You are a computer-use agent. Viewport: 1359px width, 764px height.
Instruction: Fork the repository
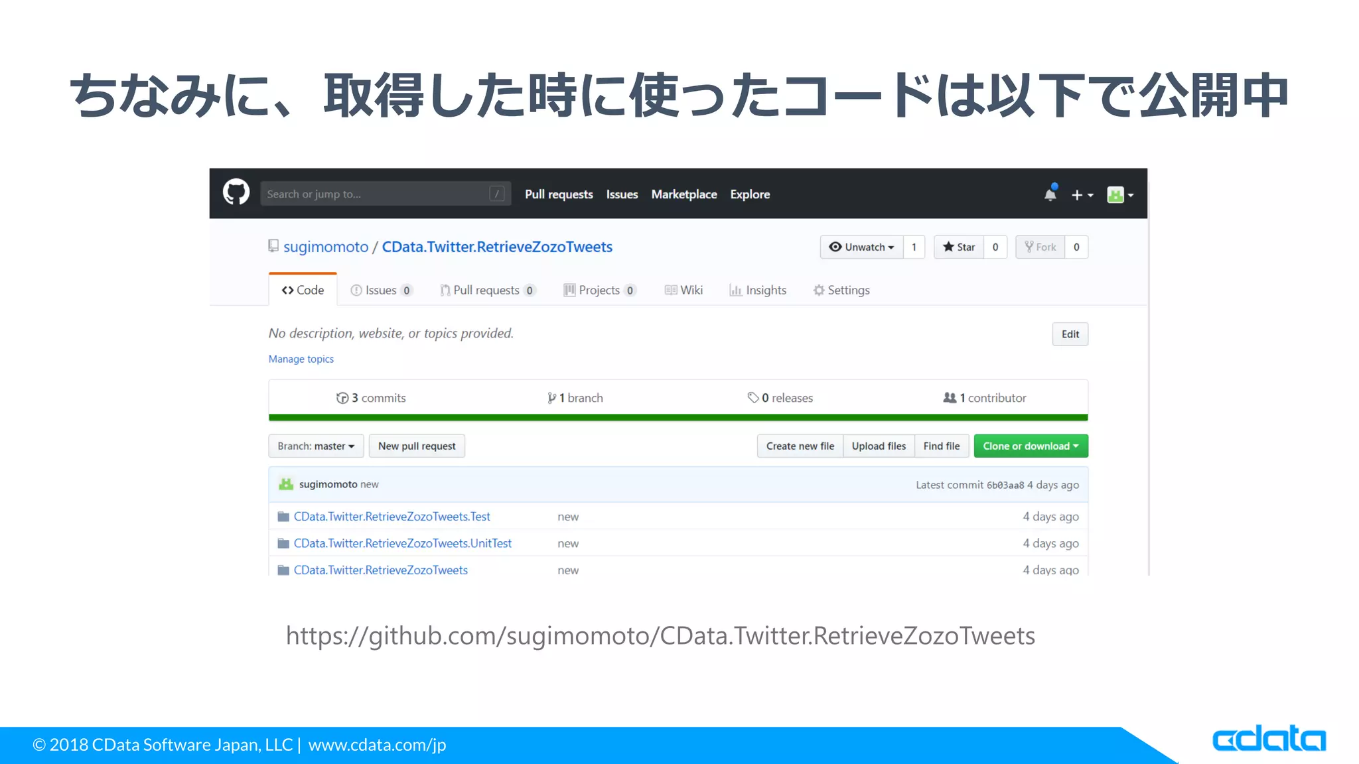(x=1040, y=247)
